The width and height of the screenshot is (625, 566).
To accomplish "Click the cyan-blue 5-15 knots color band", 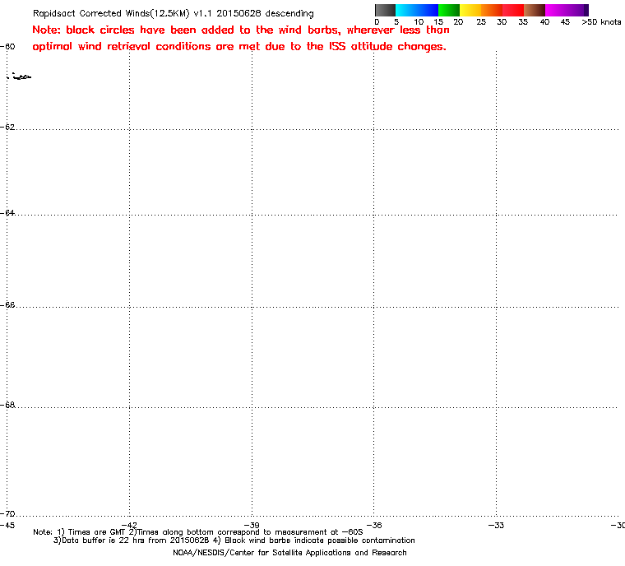I will (x=417, y=10).
